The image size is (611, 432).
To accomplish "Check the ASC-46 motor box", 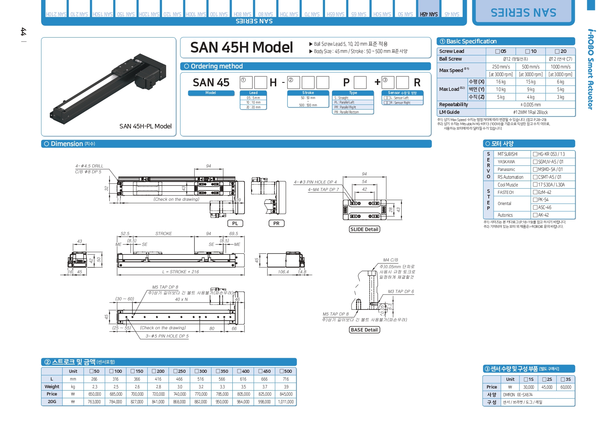I will point(535,207).
